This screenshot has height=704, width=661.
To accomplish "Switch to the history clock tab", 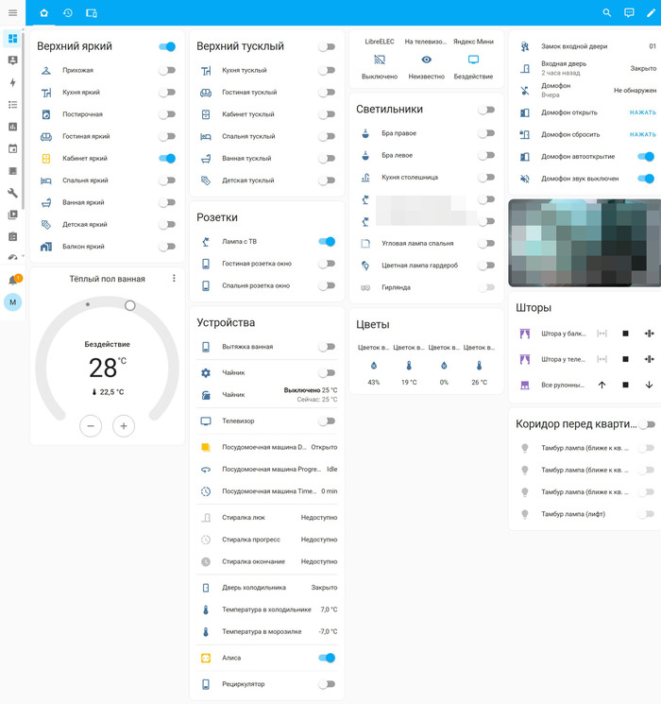I will (68, 13).
